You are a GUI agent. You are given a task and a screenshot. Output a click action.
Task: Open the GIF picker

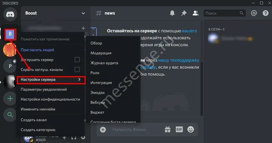[179, 129]
